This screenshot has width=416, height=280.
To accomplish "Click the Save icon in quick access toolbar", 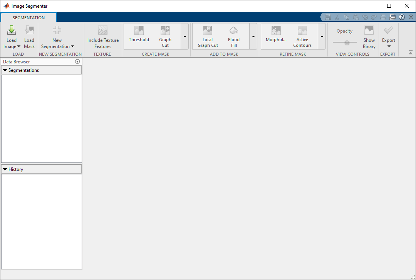I will 328,17.
